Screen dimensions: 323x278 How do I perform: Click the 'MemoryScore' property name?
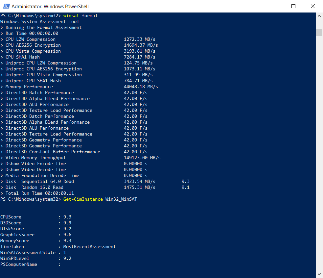click(x=15, y=241)
